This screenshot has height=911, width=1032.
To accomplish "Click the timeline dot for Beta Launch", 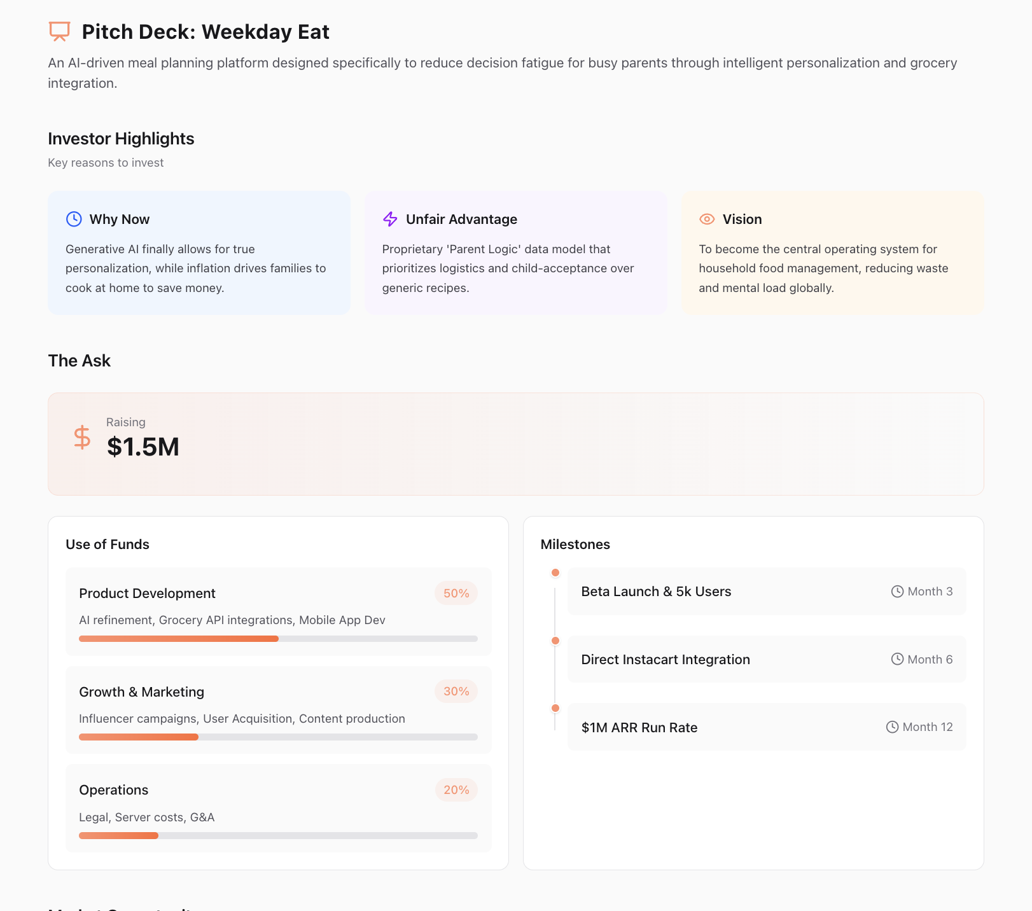I will tap(555, 573).
